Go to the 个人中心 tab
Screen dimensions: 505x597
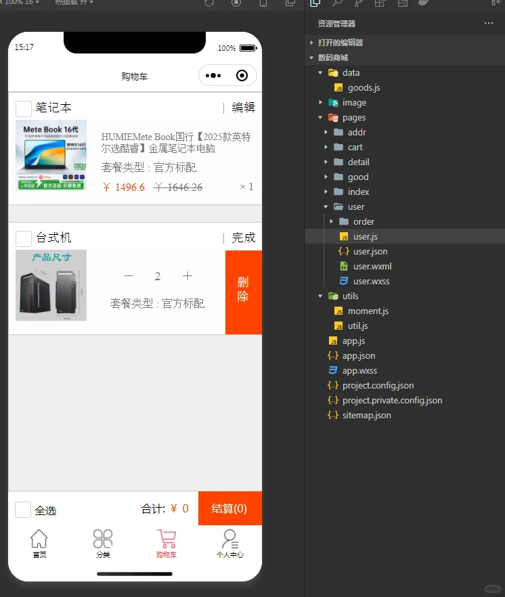229,544
